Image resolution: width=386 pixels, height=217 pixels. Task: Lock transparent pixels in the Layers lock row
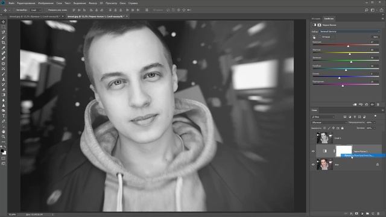(x=324, y=128)
